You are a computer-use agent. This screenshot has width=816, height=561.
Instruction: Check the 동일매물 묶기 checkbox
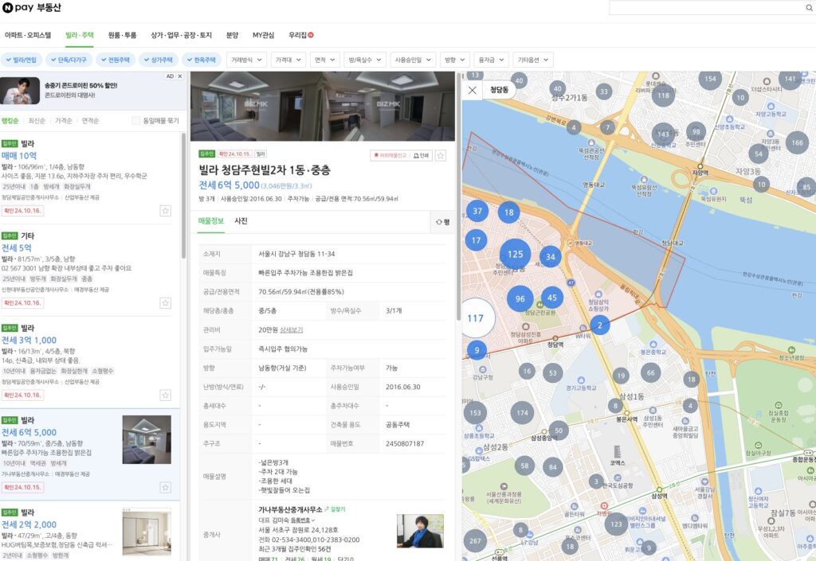tap(135, 120)
